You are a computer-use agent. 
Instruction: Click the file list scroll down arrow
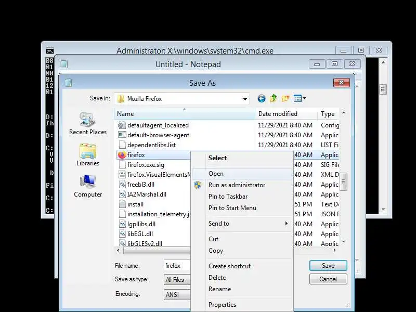pos(344,242)
